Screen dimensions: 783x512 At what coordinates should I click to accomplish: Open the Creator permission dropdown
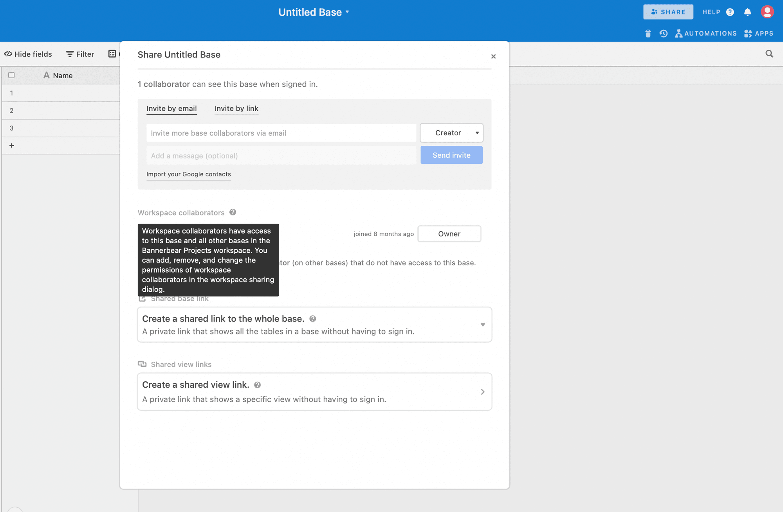(x=451, y=133)
